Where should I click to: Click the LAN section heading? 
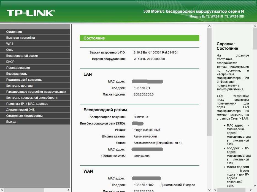(88, 74)
